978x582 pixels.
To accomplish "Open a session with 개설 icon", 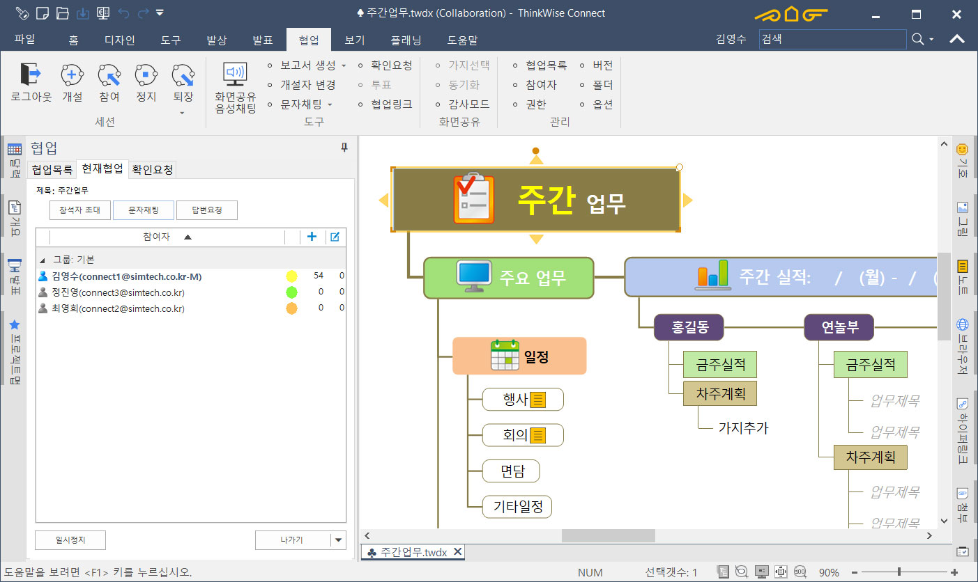I will (72, 74).
